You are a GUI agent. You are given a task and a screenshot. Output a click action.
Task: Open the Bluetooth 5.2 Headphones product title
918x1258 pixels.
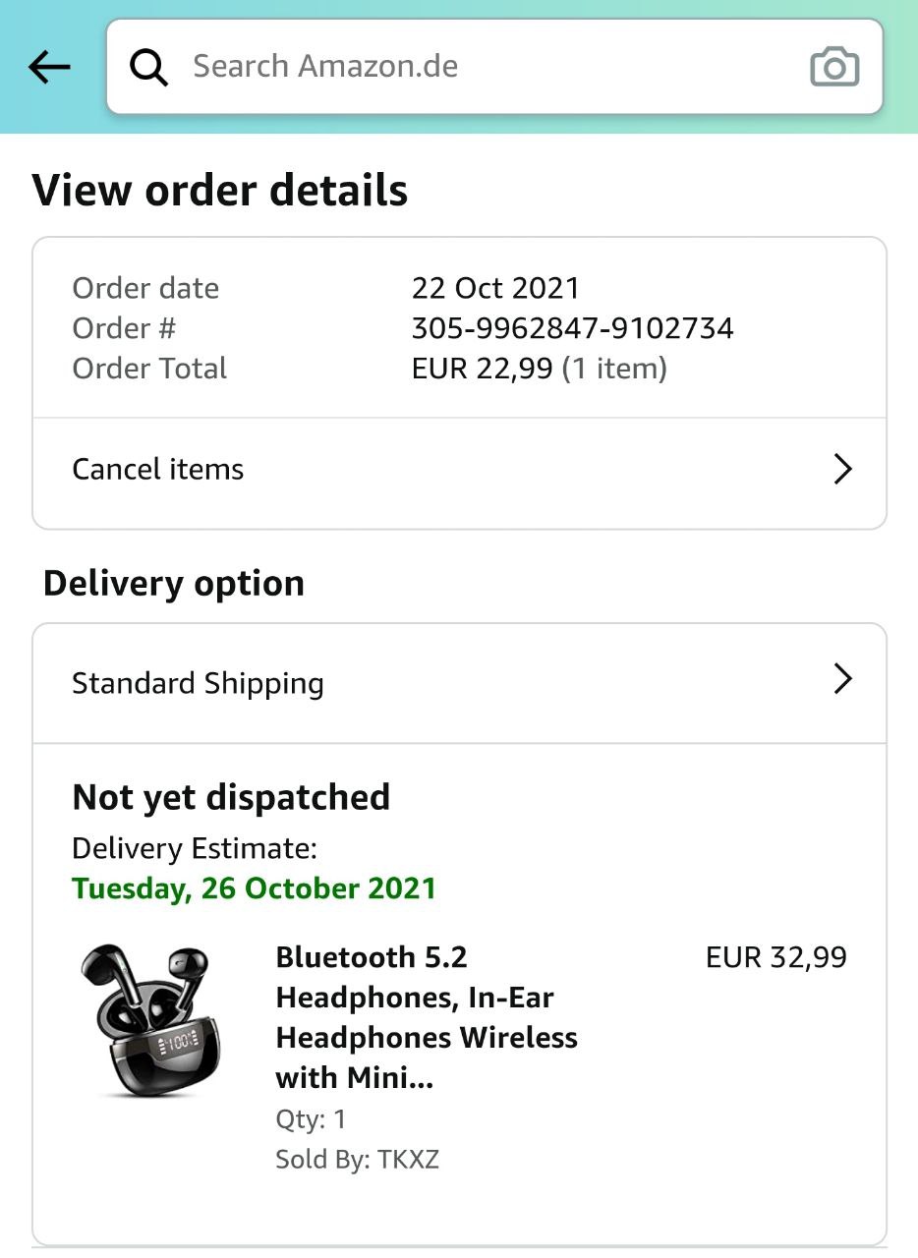coord(427,1017)
